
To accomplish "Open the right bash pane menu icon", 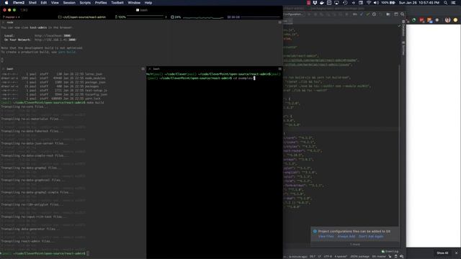I will (x=279, y=69).
